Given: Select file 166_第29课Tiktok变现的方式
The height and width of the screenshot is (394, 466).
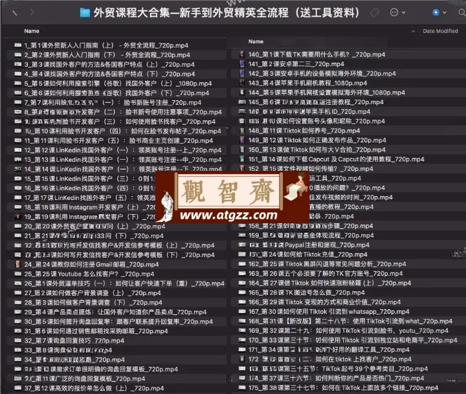Looking at the screenshot, I should point(324,302).
